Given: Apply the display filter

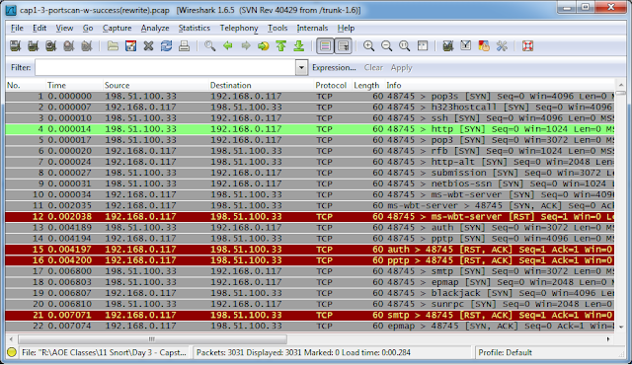Looking at the screenshot, I should 402,68.
